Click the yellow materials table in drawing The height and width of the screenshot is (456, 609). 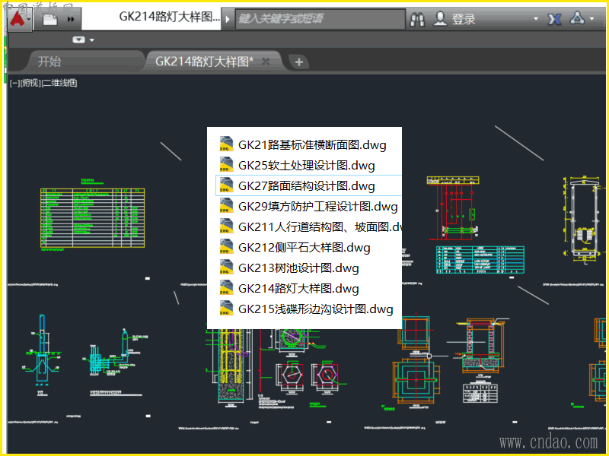(92, 218)
